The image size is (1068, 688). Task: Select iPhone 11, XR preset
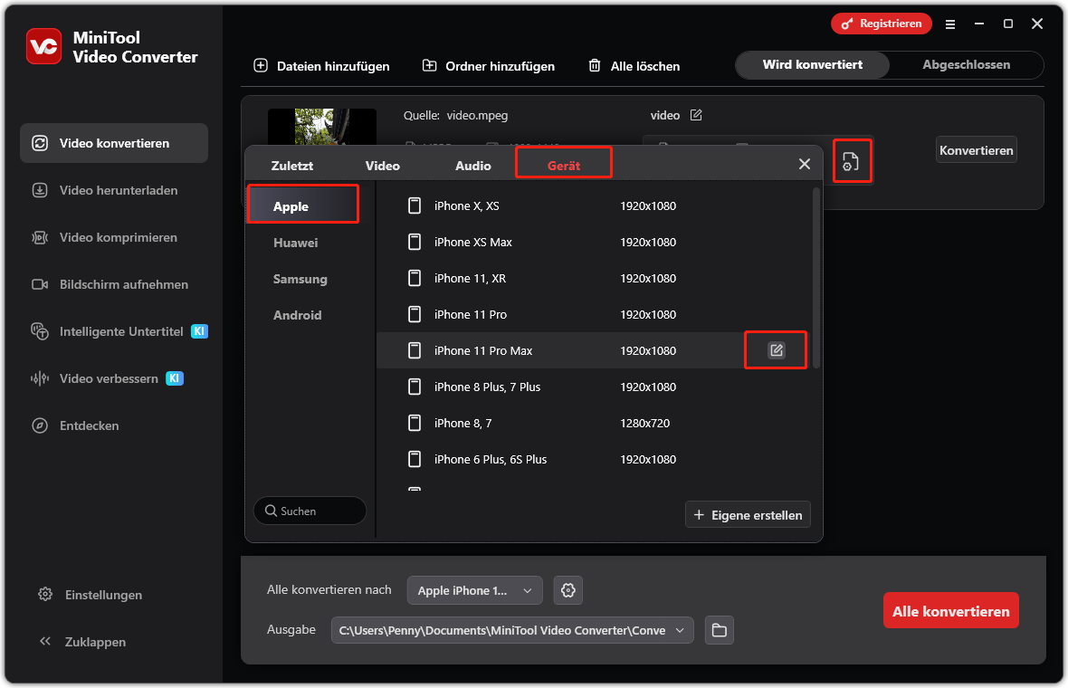(593, 278)
